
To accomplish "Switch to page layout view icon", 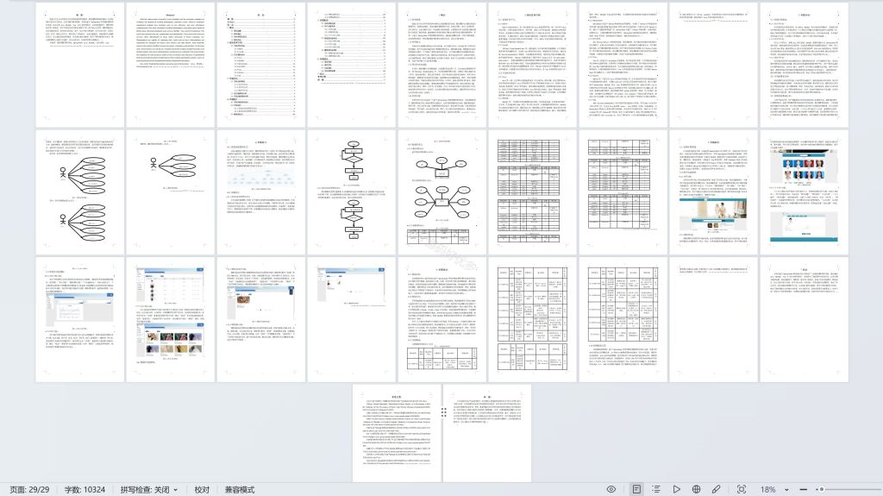I will point(636,489).
